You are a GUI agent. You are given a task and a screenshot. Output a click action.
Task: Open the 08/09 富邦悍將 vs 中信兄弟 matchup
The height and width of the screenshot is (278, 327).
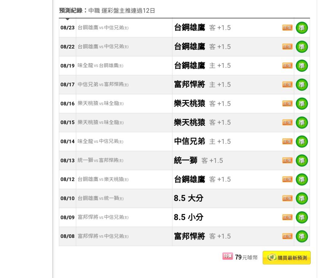coord(103,217)
